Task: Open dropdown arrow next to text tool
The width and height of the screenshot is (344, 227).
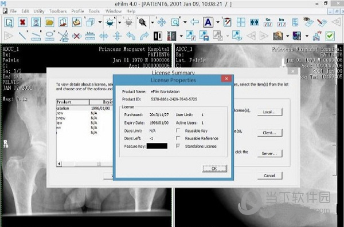Action: (x=218, y=22)
